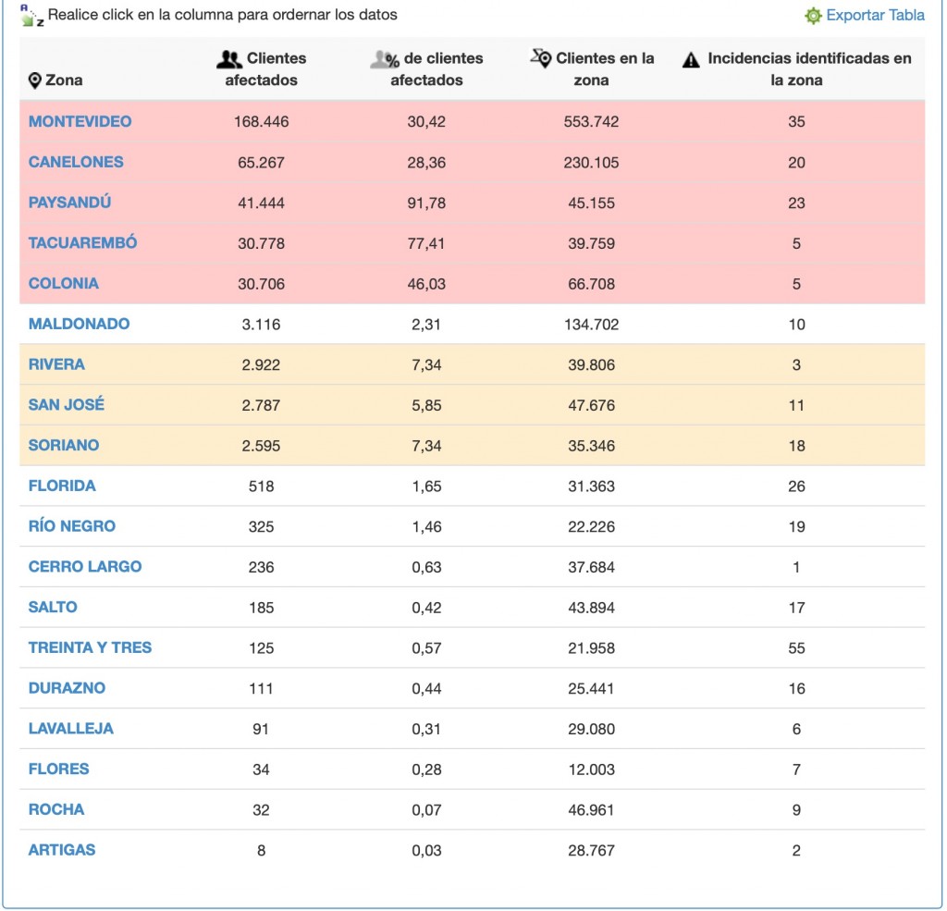
Task: Click the Exportar Tabla gear icon
Action: coord(813,16)
